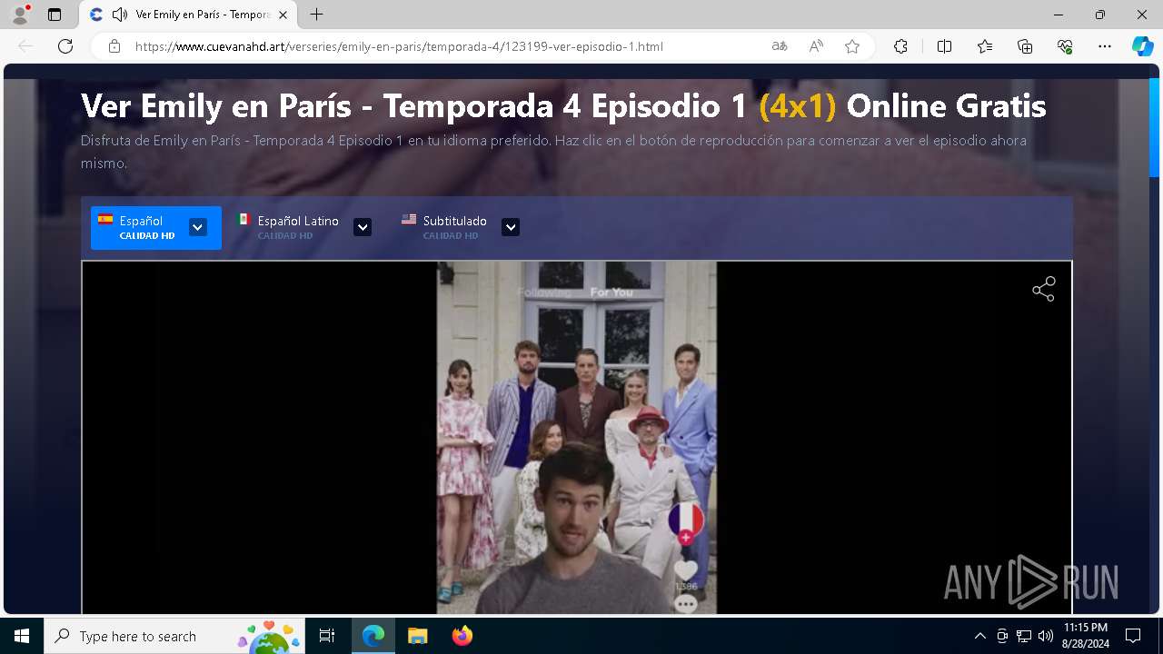Open Browser essentials heart icon
This screenshot has width=1163, height=654.
pyautogui.click(x=1065, y=46)
